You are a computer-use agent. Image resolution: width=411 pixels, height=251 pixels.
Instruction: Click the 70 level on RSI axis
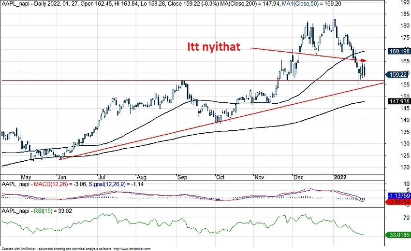pos(407,218)
